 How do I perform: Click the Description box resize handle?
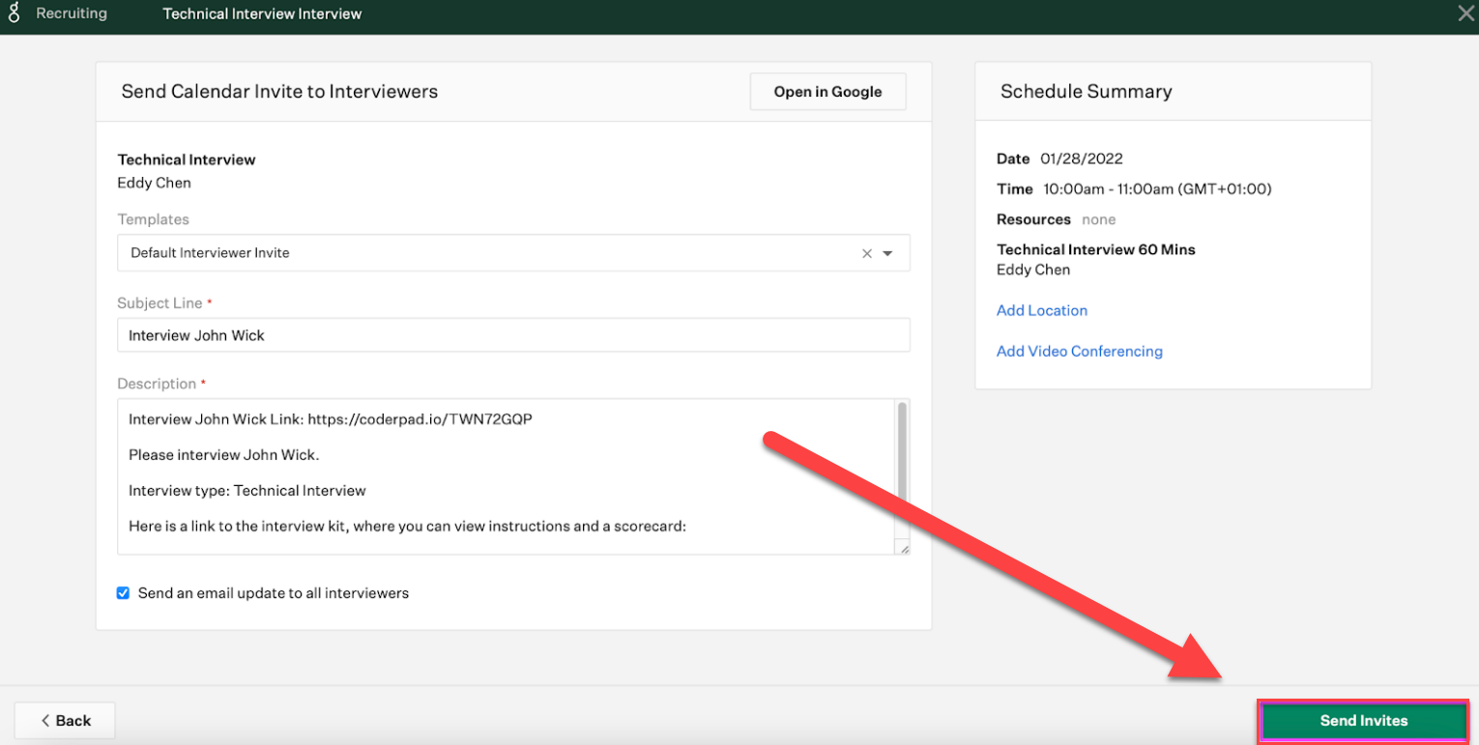click(x=903, y=548)
